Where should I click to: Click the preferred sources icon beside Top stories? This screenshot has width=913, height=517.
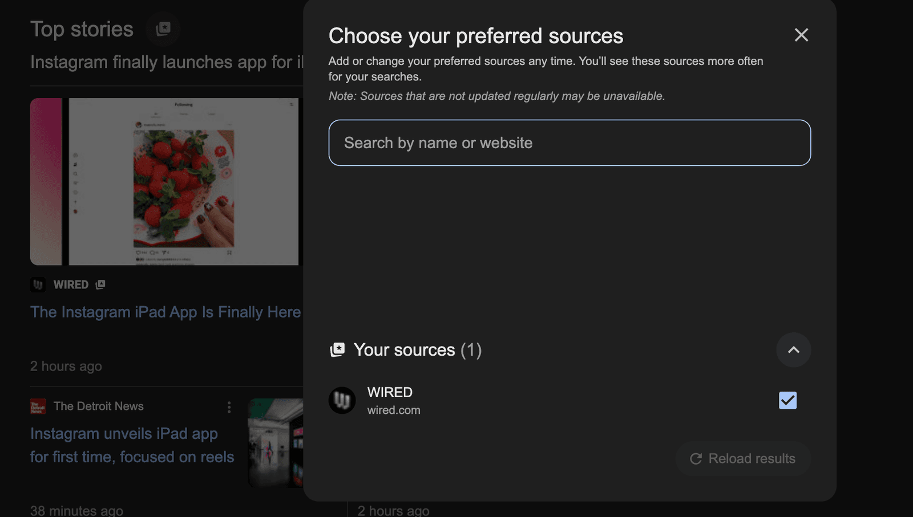coord(163,29)
